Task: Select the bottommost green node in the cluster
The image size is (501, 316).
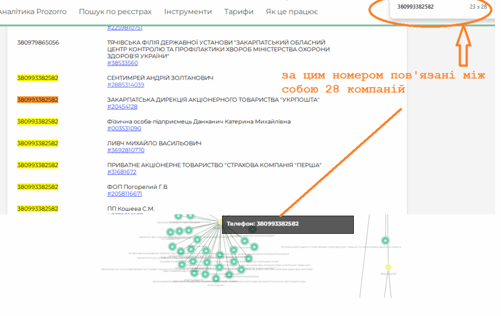Action: [x=216, y=278]
